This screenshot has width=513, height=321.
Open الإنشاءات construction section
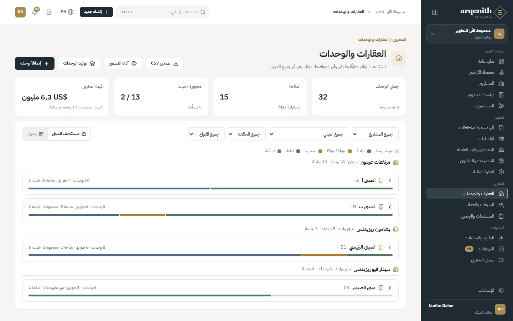coord(467,139)
